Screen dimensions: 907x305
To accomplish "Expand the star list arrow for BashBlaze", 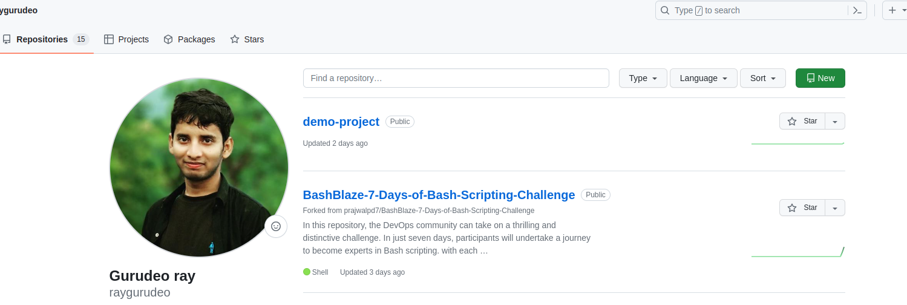I will (835, 208).
